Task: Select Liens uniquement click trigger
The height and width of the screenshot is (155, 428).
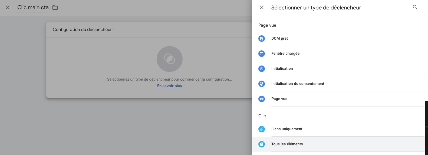Action: (338, 129)
